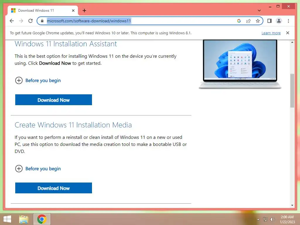Open File Explorer from the taskbar
This screenshot has width=300, height=225.
coord(24,219)
